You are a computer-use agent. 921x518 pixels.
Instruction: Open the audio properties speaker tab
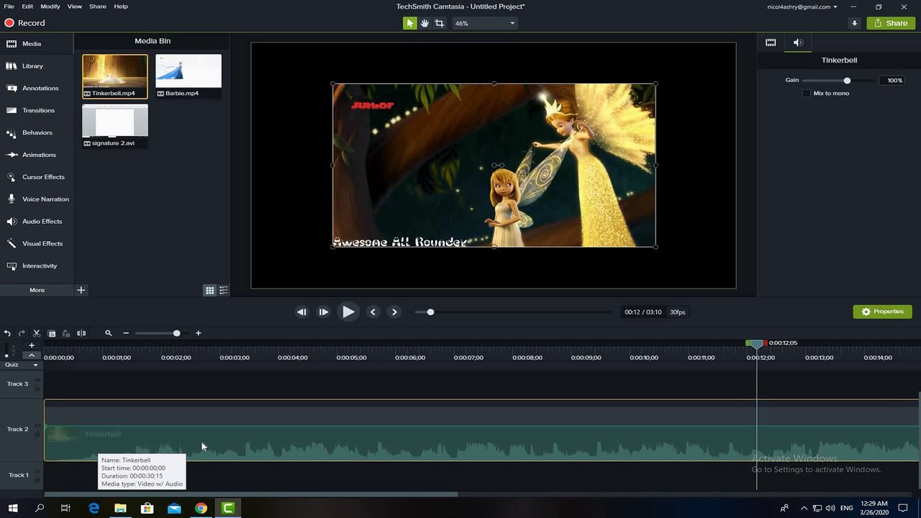[798, 42]
